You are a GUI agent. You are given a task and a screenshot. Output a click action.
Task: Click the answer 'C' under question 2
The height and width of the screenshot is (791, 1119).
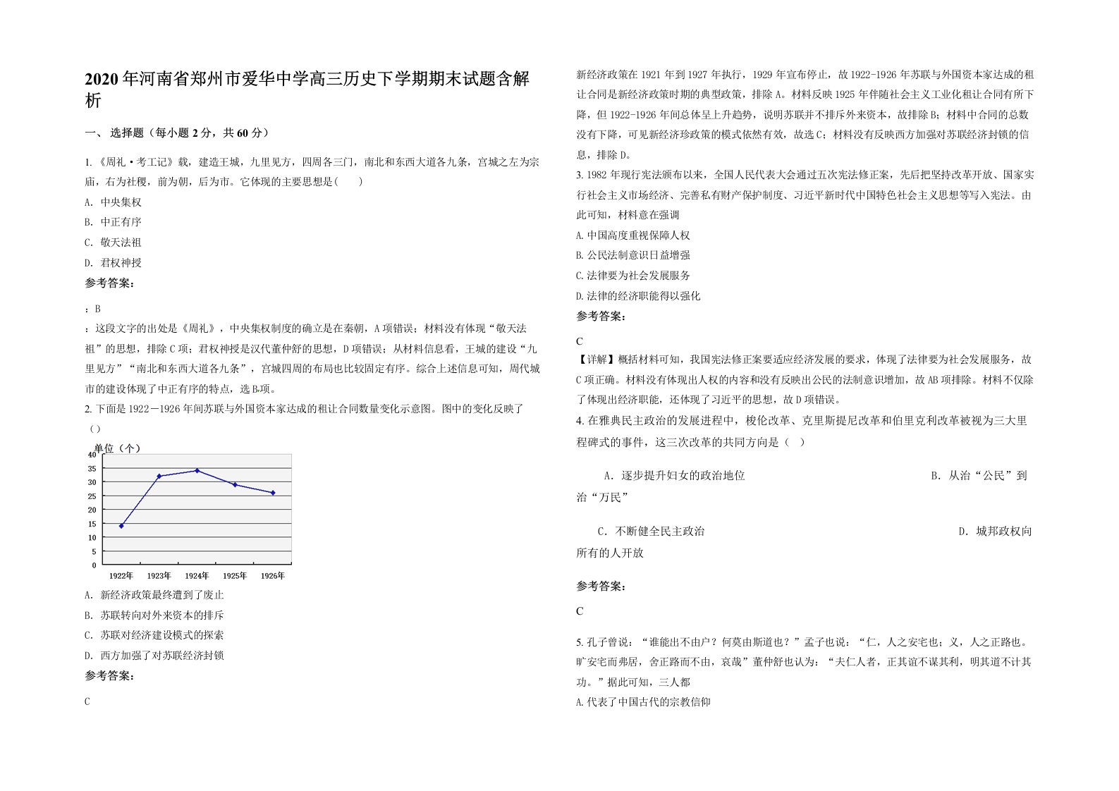coord(87,701)
